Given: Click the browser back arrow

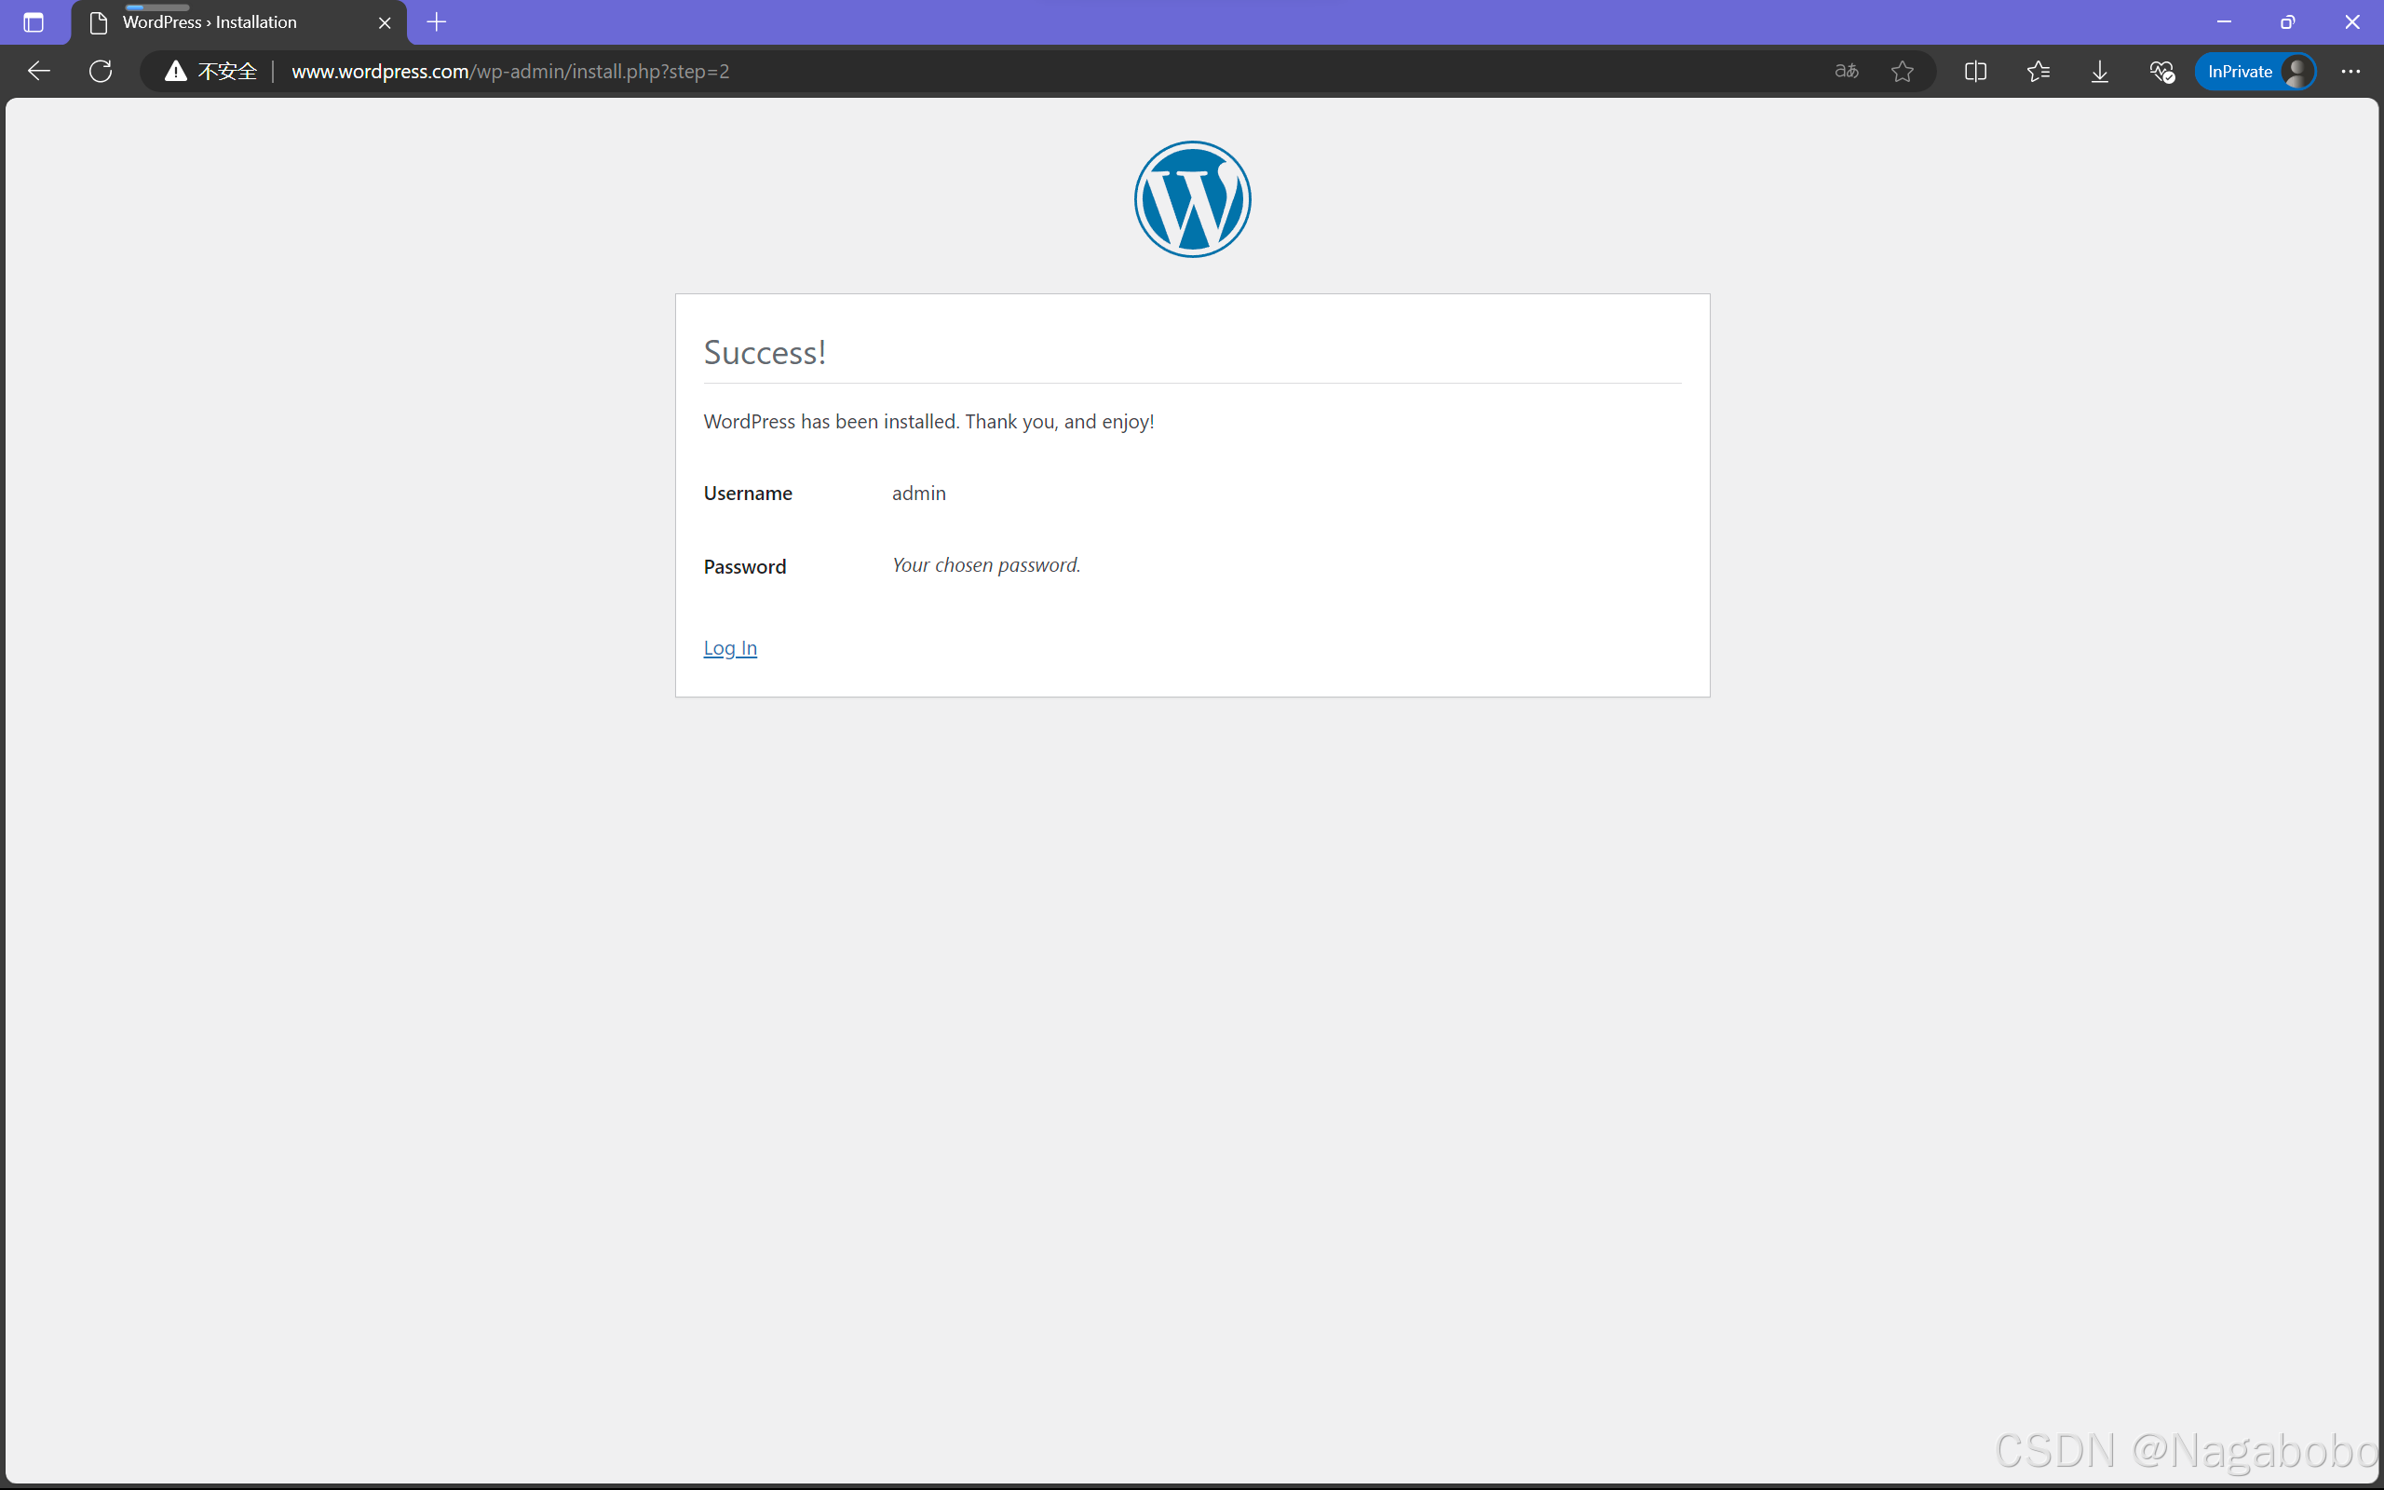Looking at the screenshot, I should click(x=38, y=71).
